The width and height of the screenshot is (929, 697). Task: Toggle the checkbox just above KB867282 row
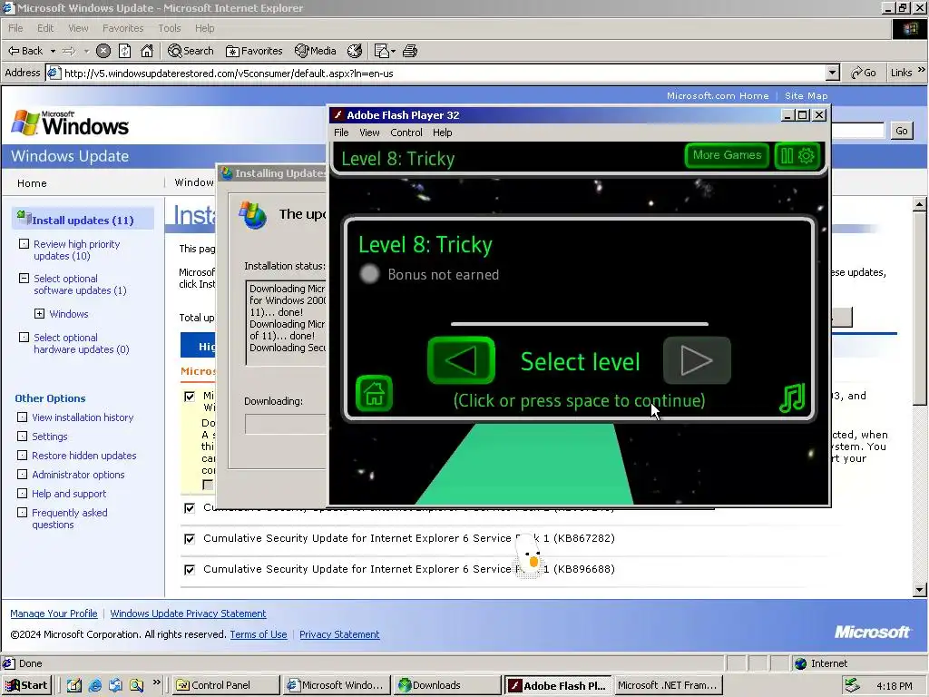coord(190,508)
